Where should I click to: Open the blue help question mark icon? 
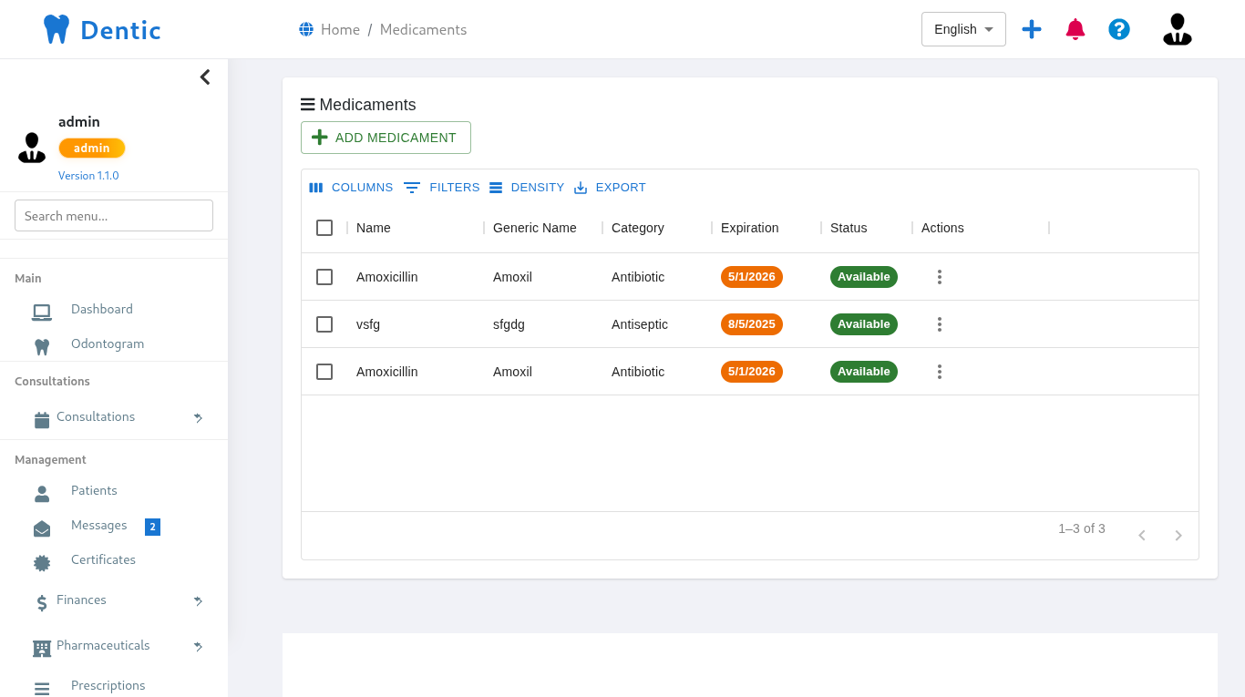tap(1119, 29)
